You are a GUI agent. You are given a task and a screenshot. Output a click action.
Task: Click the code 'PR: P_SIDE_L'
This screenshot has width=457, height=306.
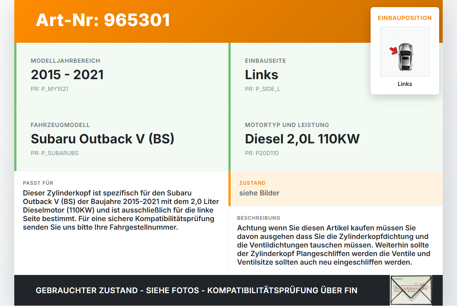click(262, 89)
